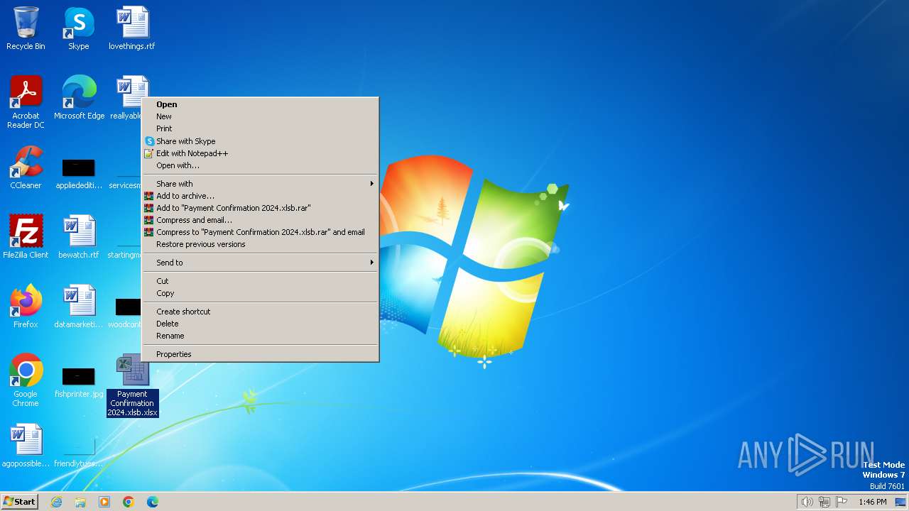Open Windows Media Player taskbar icon
909x511 pixels.
coord(104,502)
